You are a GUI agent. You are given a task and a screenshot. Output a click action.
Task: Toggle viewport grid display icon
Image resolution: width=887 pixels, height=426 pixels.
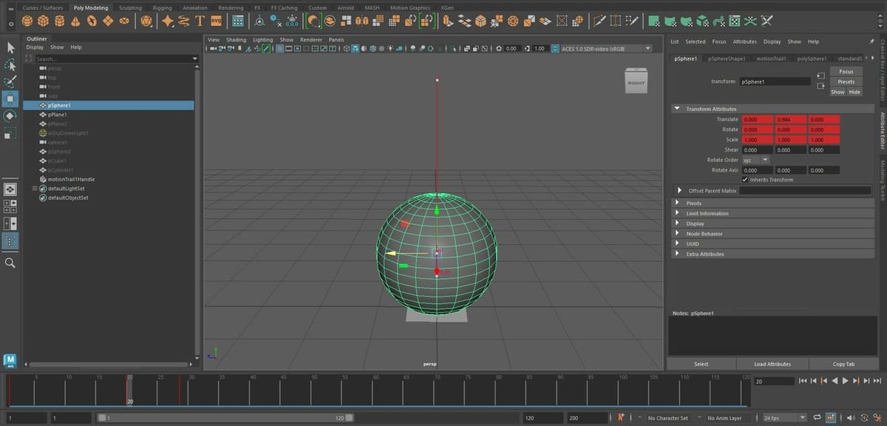(x=282, y=49)
